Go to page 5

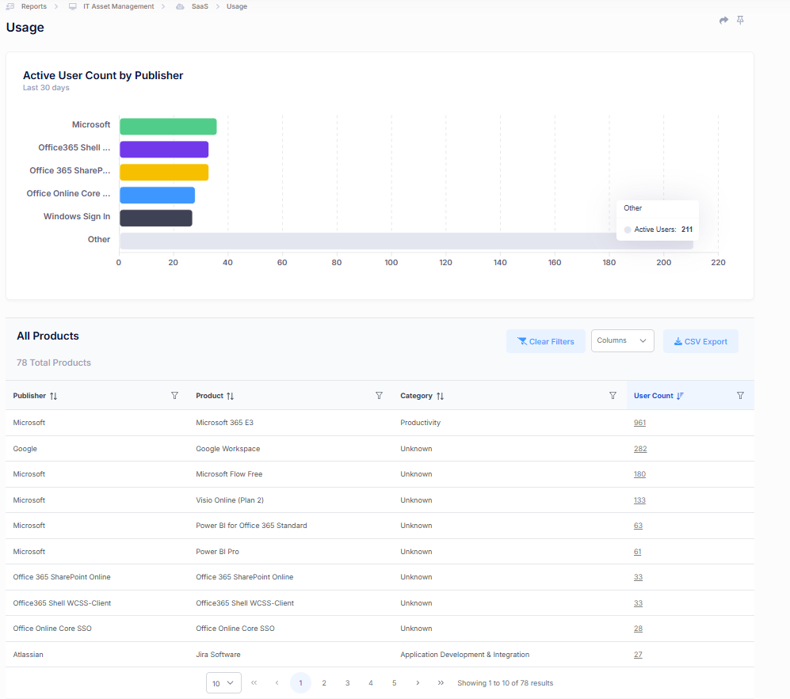point(394,683)
